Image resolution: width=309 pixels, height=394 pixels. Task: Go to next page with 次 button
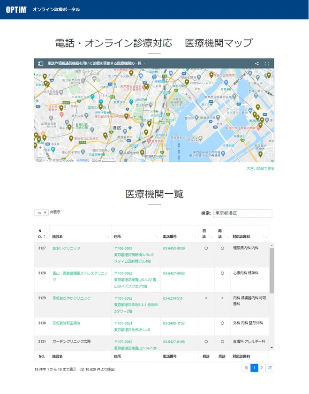270,368
